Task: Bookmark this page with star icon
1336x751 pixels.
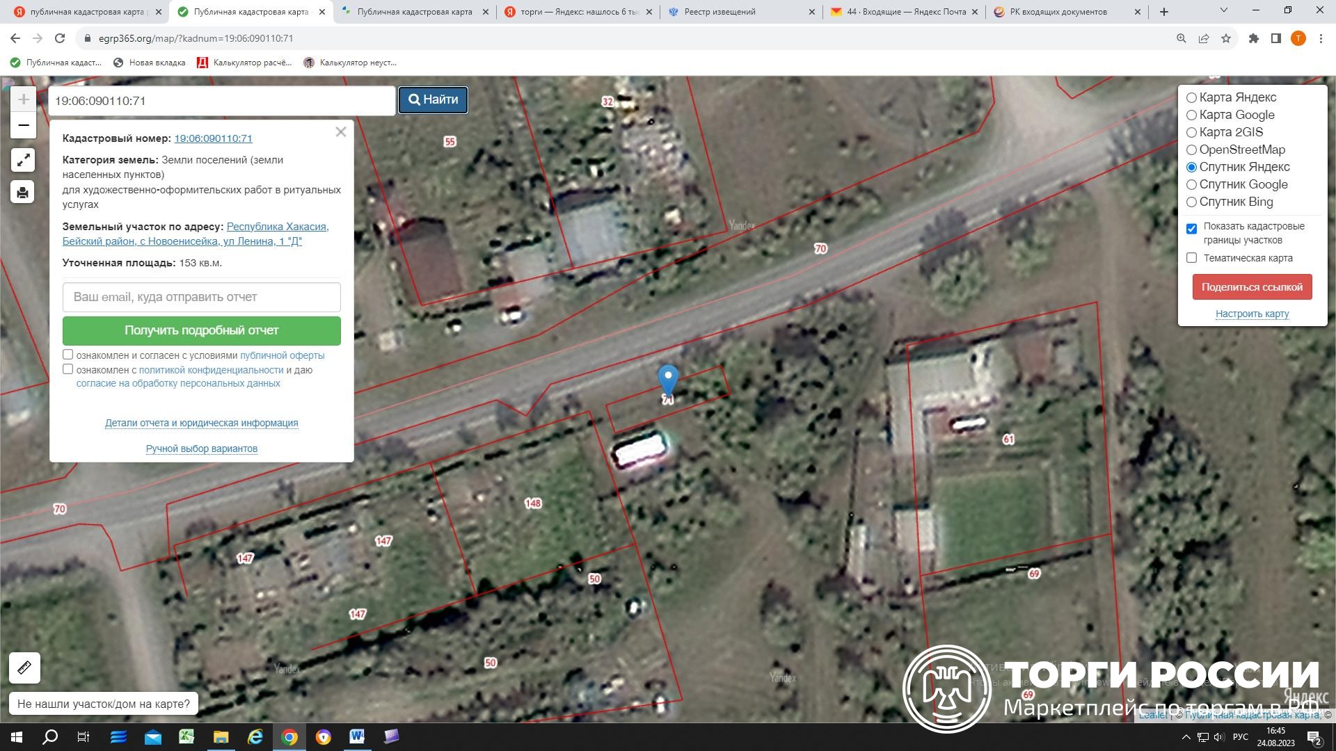Action: 1226,38
